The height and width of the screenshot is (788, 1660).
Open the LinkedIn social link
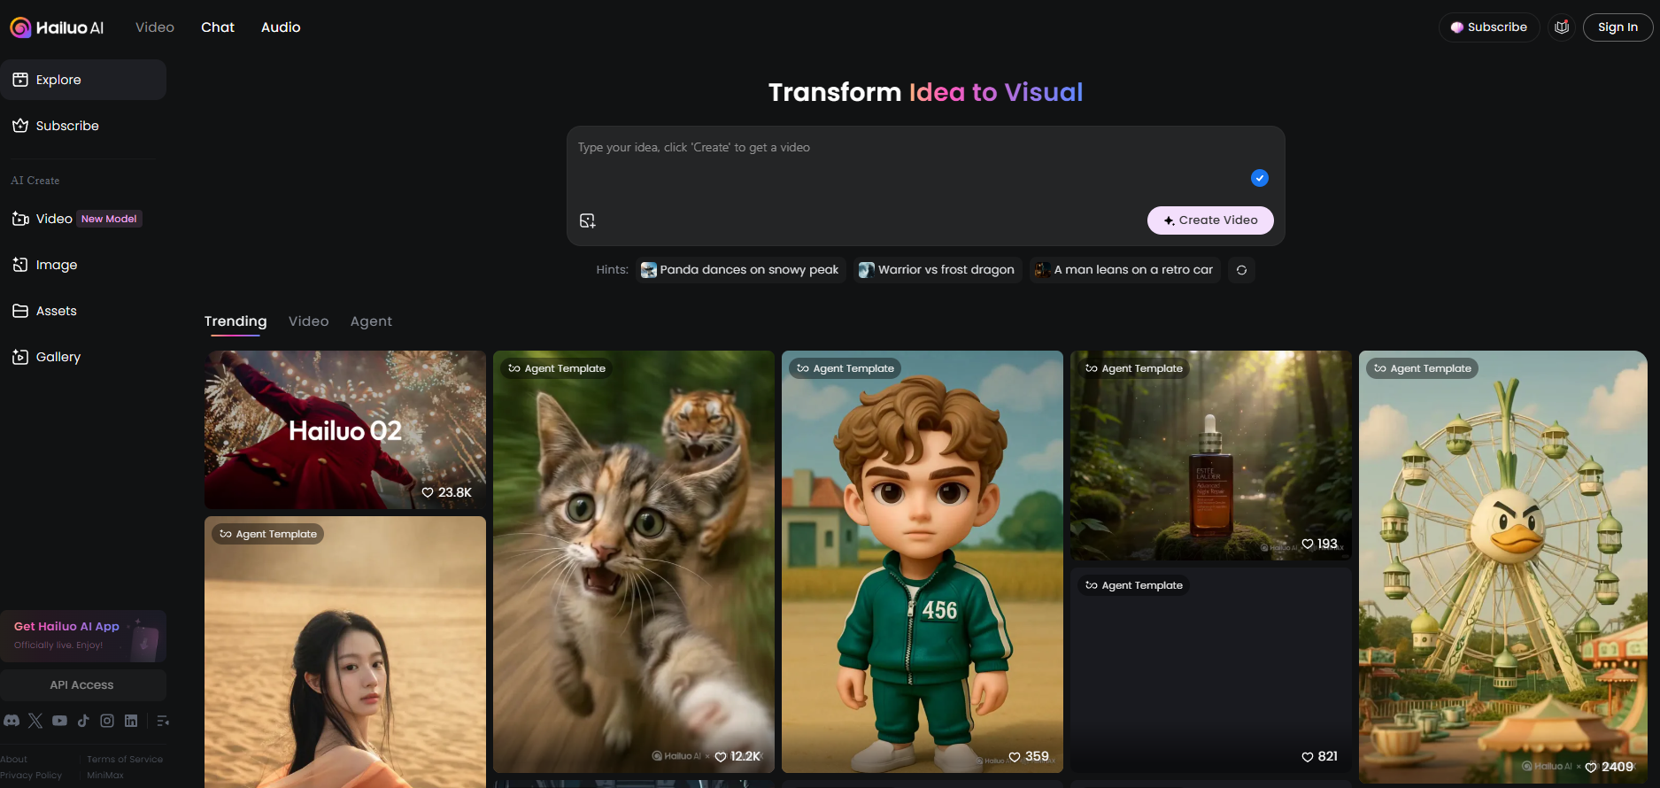coord(131,721)
